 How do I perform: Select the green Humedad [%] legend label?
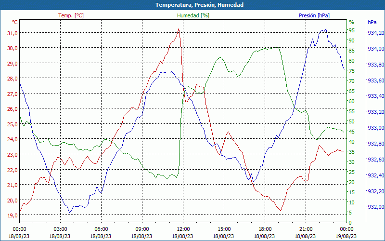[x=193, y=15]
